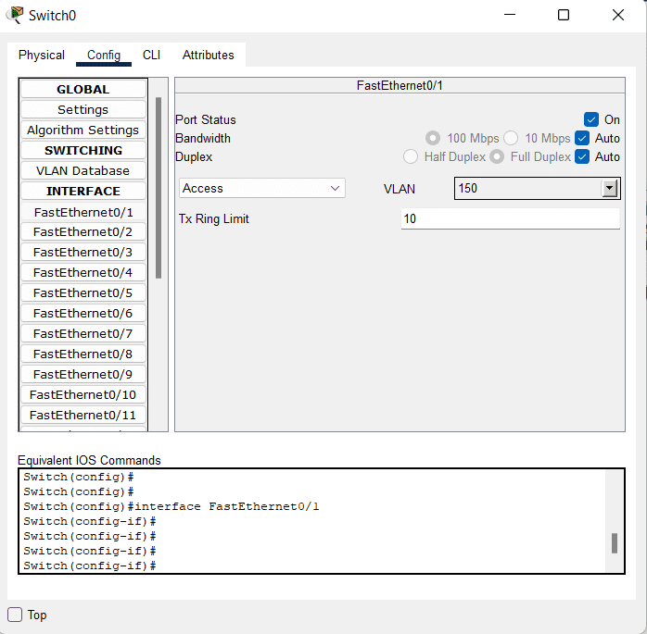
Task: Select interface FastEthernet0/4
Action: click(82, 273)
